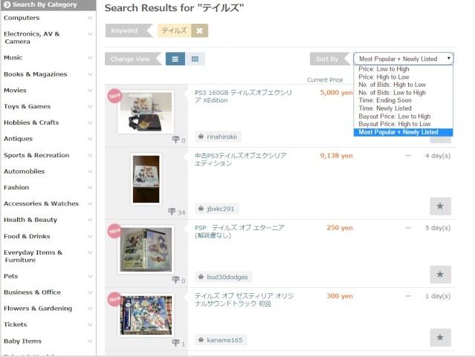Click home icon beside bud30dodges seller
Viewport: 475px width, 357px height.
201,277
